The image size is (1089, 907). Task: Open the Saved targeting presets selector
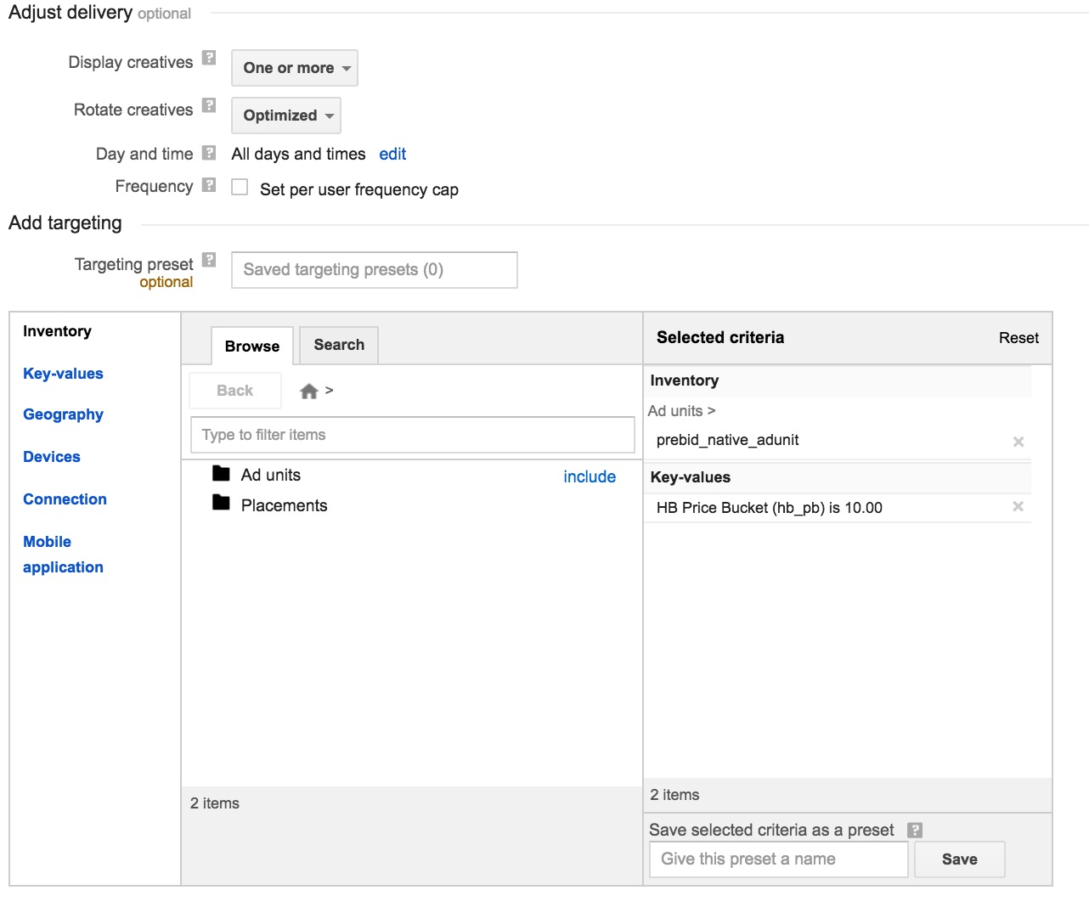[x=374, y=269]
